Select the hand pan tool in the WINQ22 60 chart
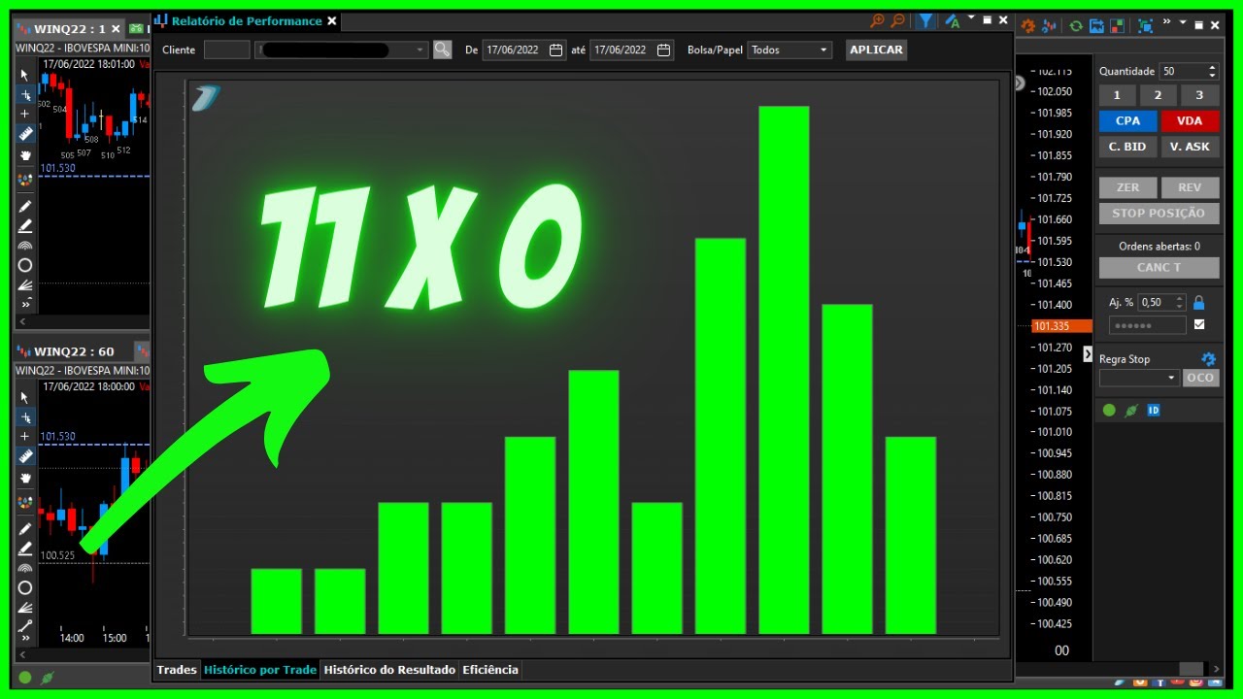The width and height of the screenshot is (1243, 699). click(x=25, y=477)
